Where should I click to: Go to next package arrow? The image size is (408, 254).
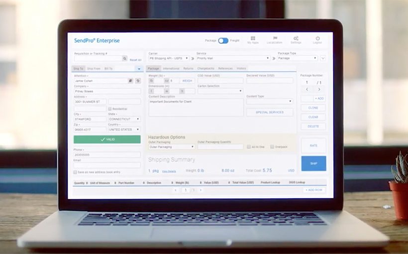pos(319,89)
